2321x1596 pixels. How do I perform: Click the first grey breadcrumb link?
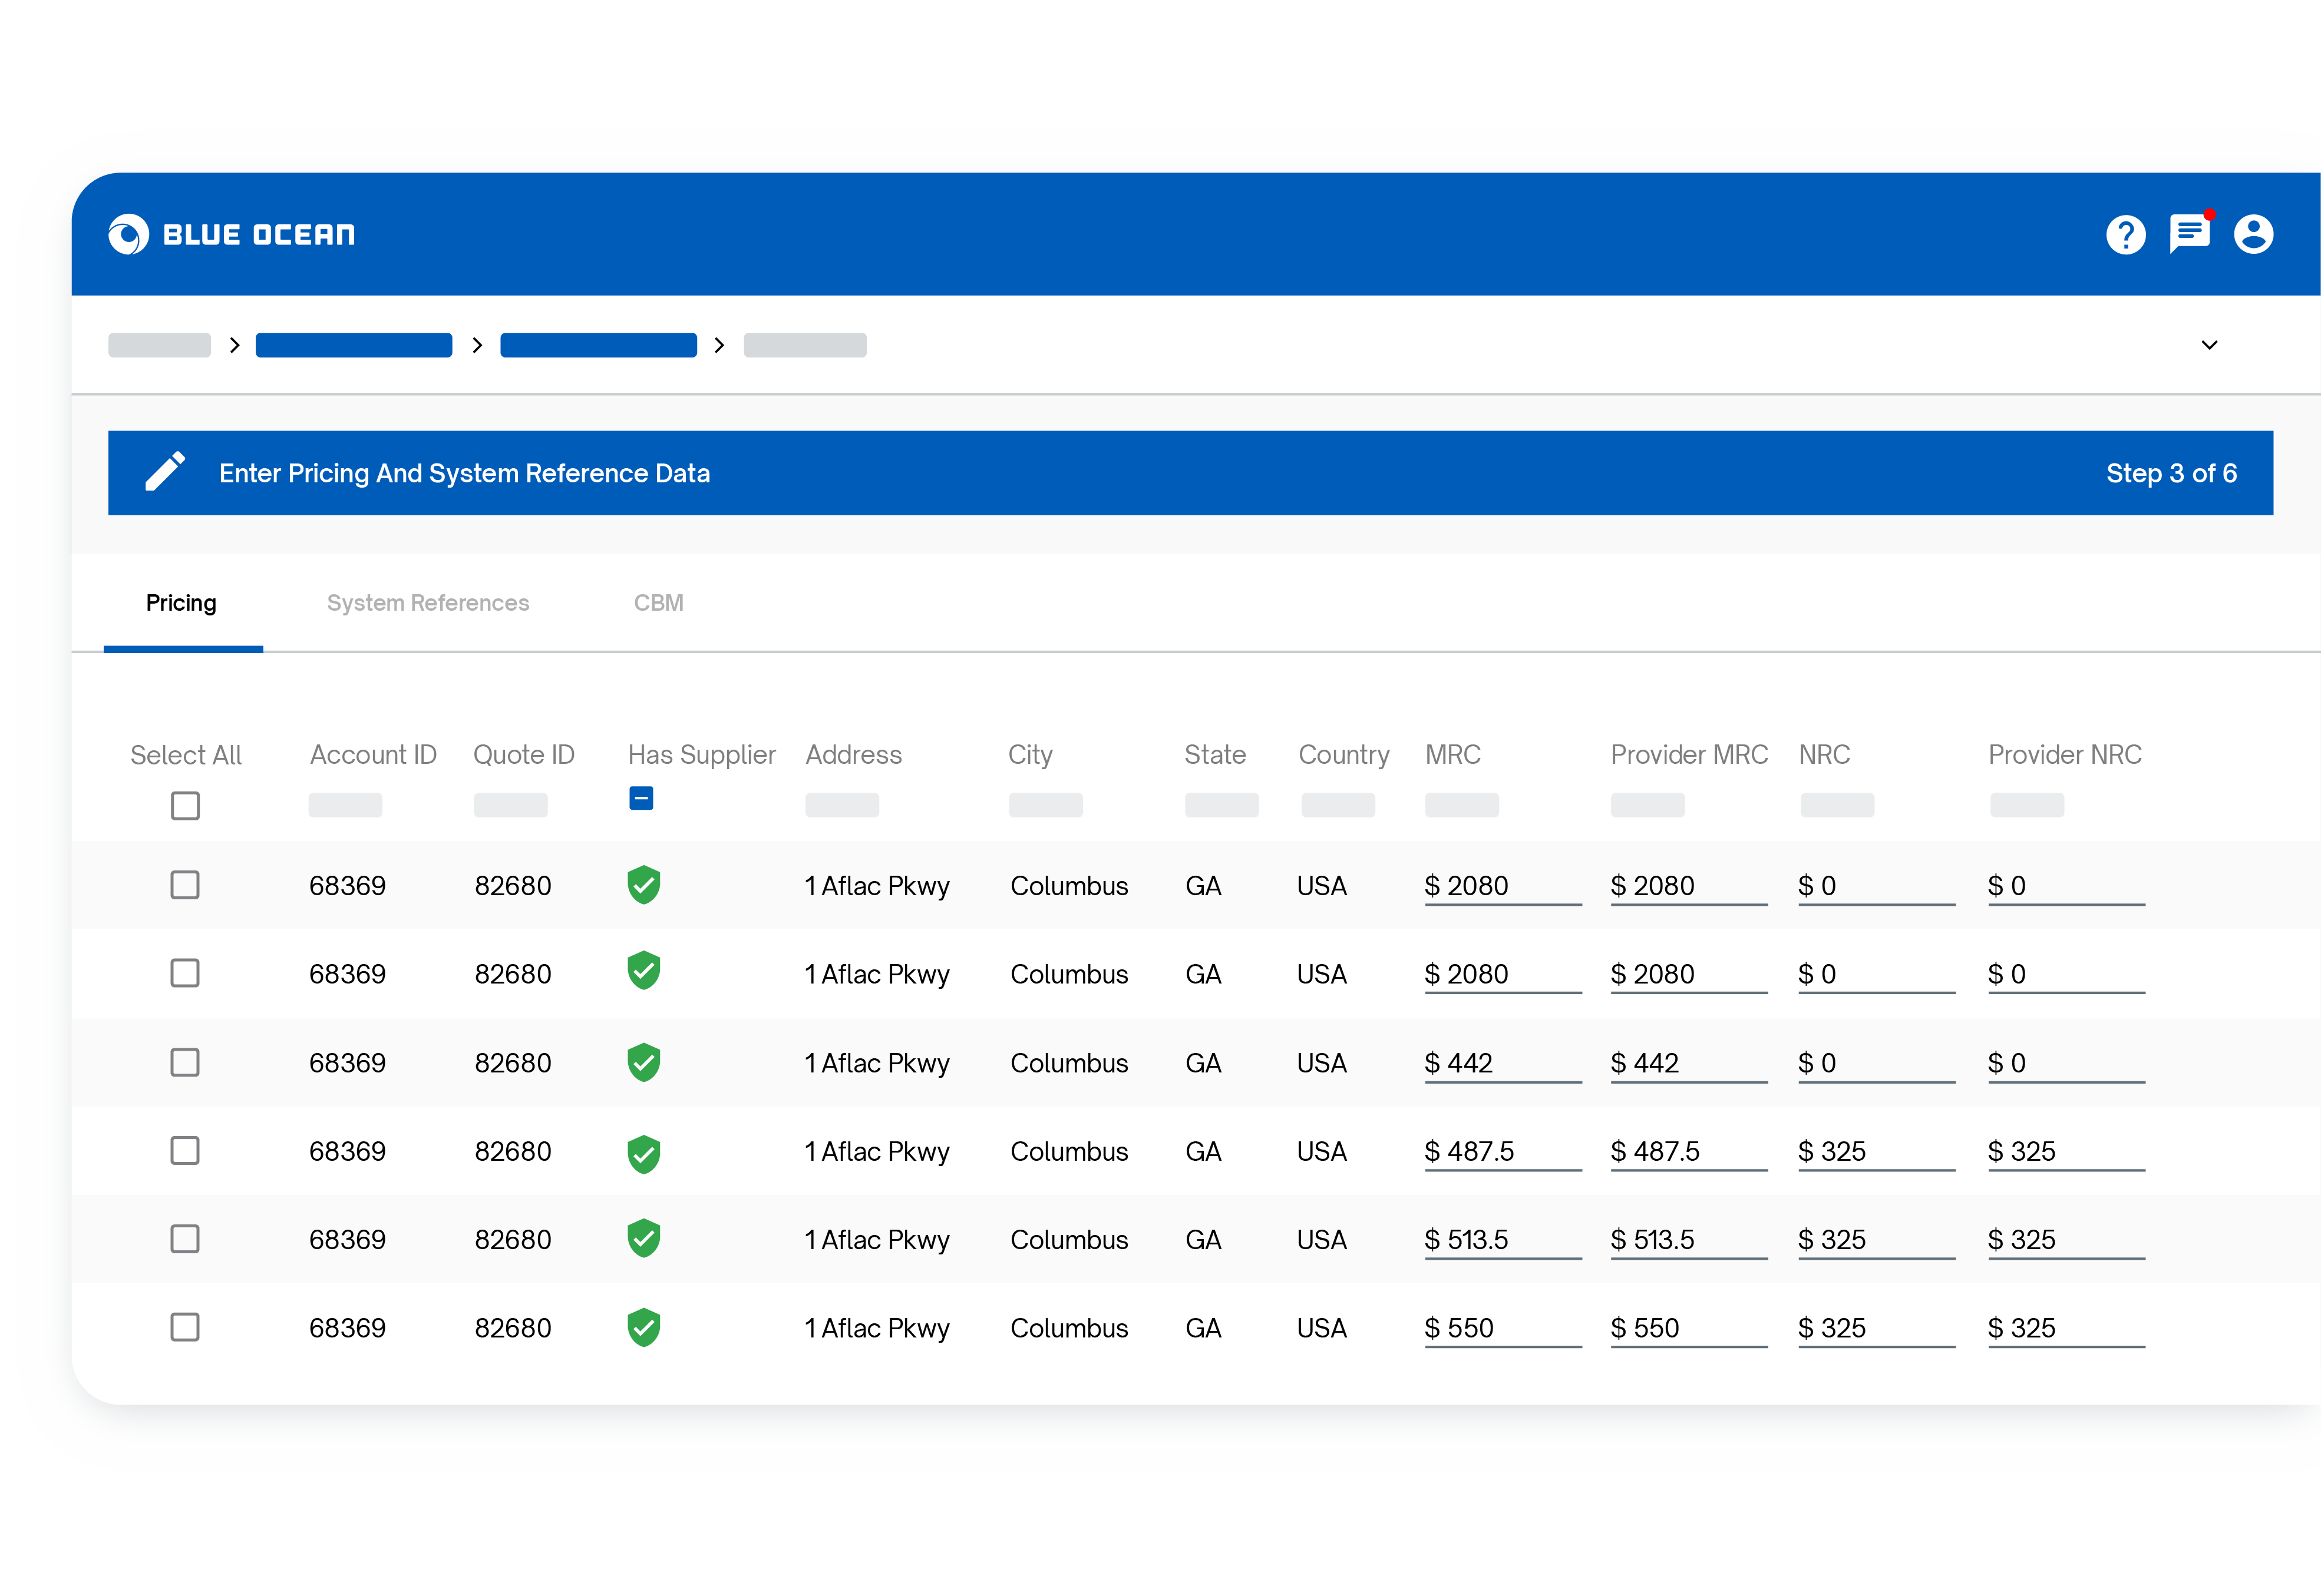(x=159, y=345)
